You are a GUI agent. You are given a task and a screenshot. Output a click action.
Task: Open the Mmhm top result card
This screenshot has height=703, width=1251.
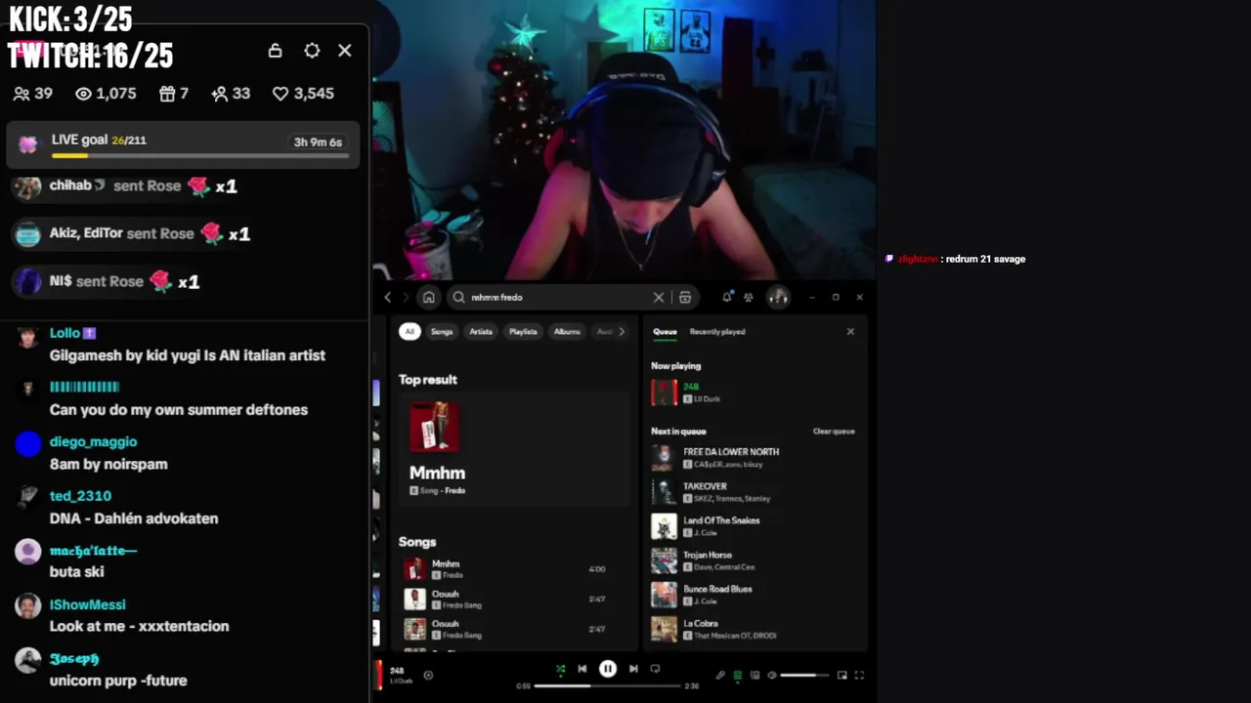(513, 449)
